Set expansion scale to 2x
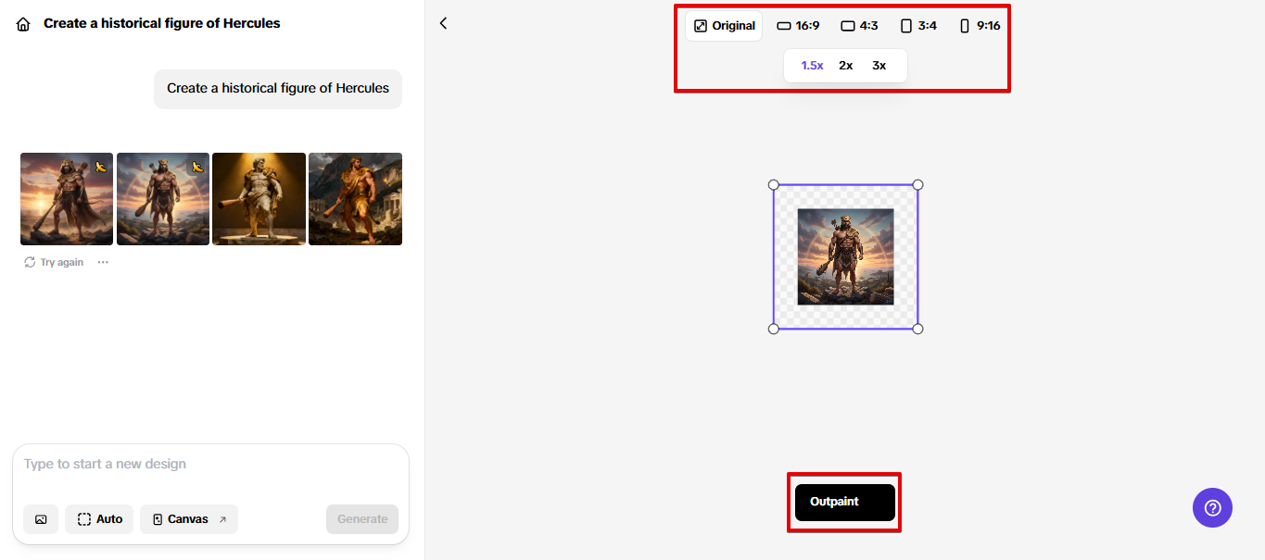Image resolution: width=1265 pixels, height=560 pixels. tap(845, 66)
